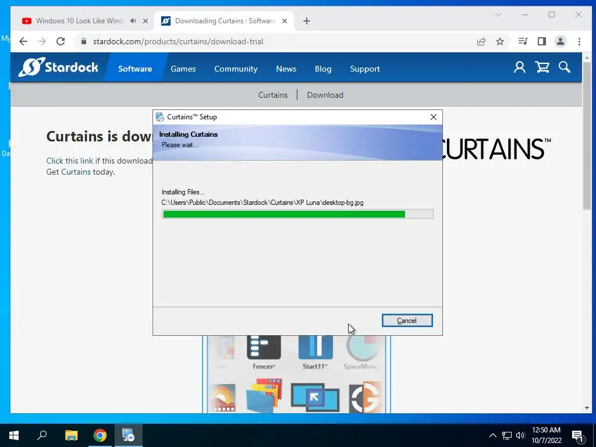This screenshot has width=596, height=447.
Task: Open the Games menu item
Action: pyautogui.click(x=183, y=69)
